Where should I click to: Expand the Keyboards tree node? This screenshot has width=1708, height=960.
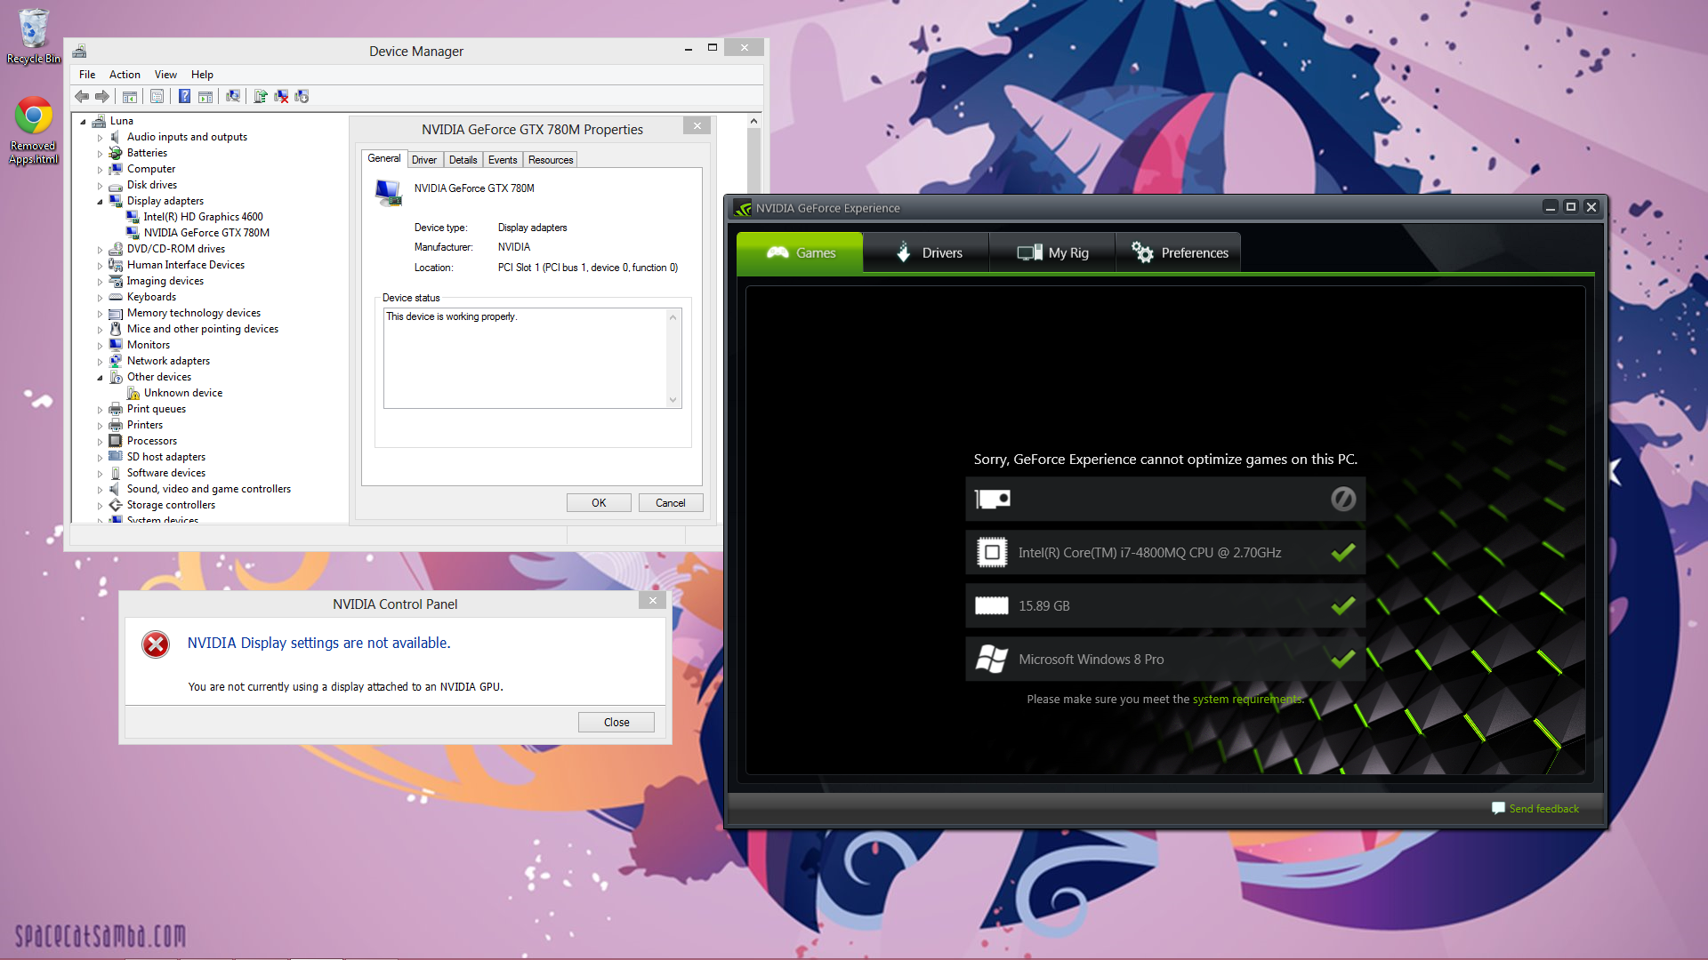tap(100, 298)
